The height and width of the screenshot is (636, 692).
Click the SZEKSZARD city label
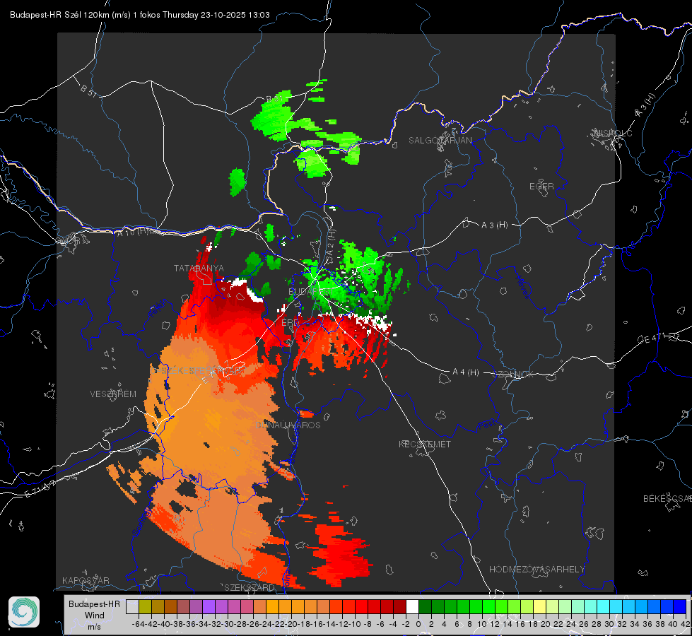pyautogui.click(x=250, y=587)
